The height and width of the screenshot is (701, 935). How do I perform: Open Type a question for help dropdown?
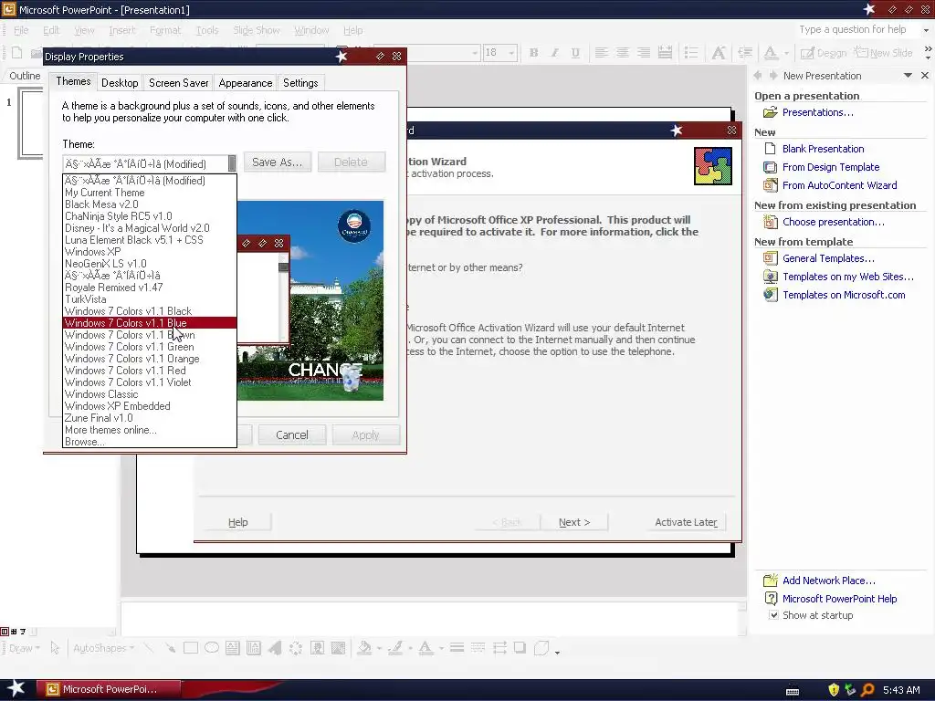[x=926, y=30]
